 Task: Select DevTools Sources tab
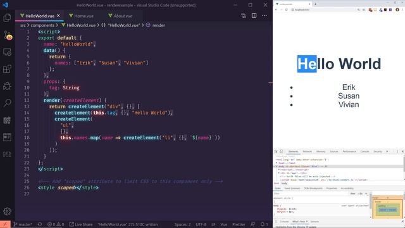click(334, 151)
